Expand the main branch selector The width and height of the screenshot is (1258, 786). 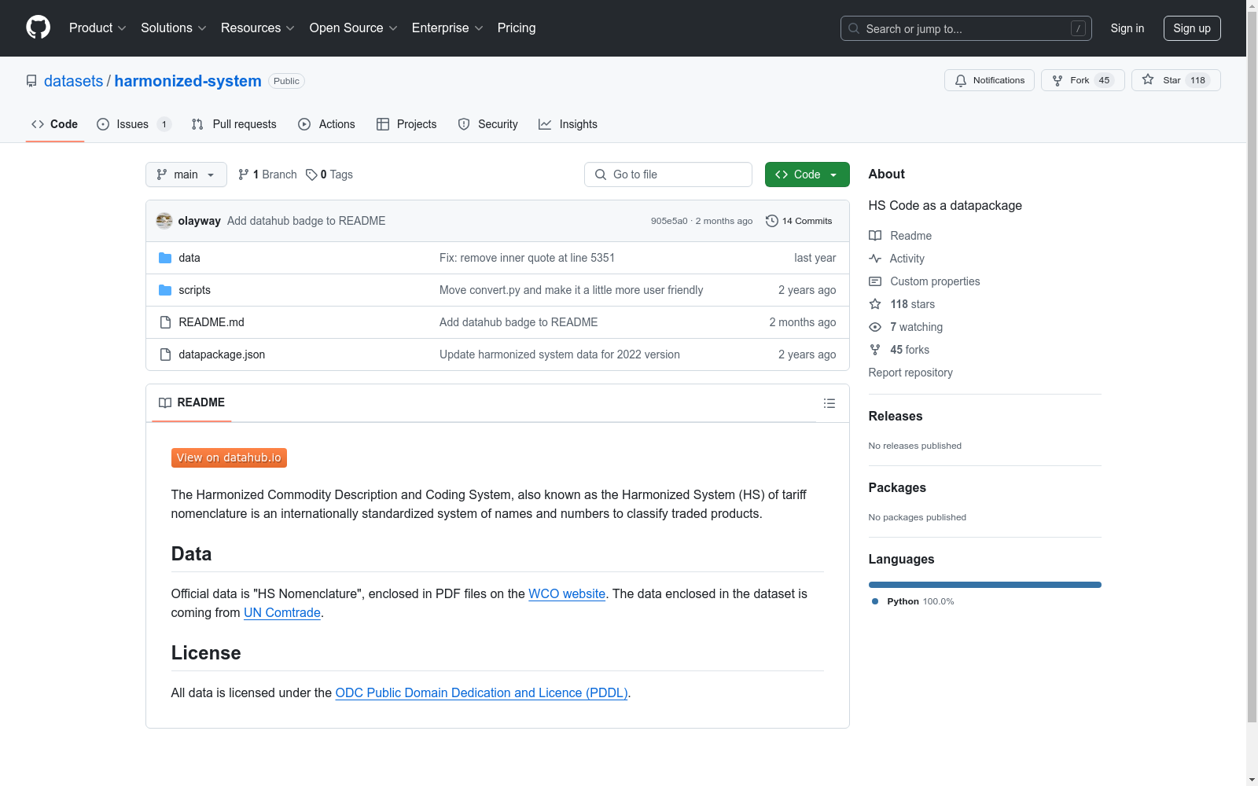coord(186,174)
